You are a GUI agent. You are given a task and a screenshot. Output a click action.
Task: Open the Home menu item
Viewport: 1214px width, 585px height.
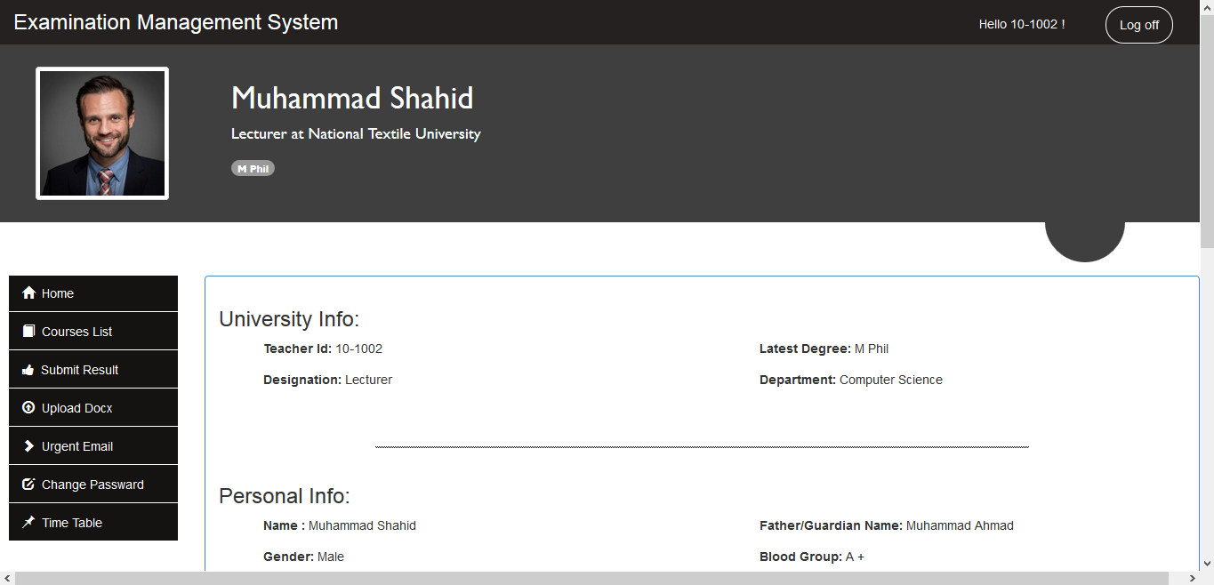[93, 293]
